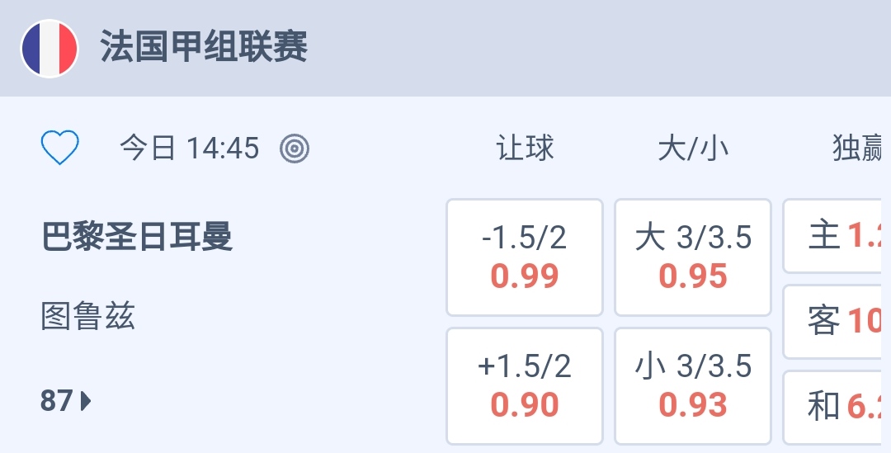Select the 大/小 column header
This screenshot has height=453, width=891.
(693, 149)
